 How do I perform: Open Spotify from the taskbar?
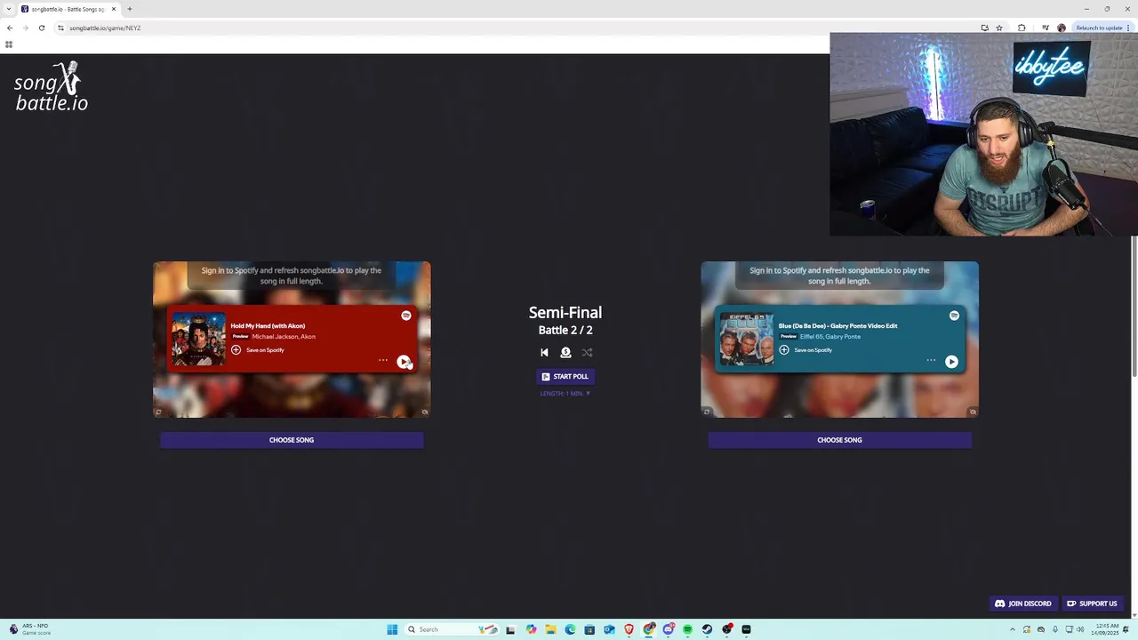coord(687,629)
